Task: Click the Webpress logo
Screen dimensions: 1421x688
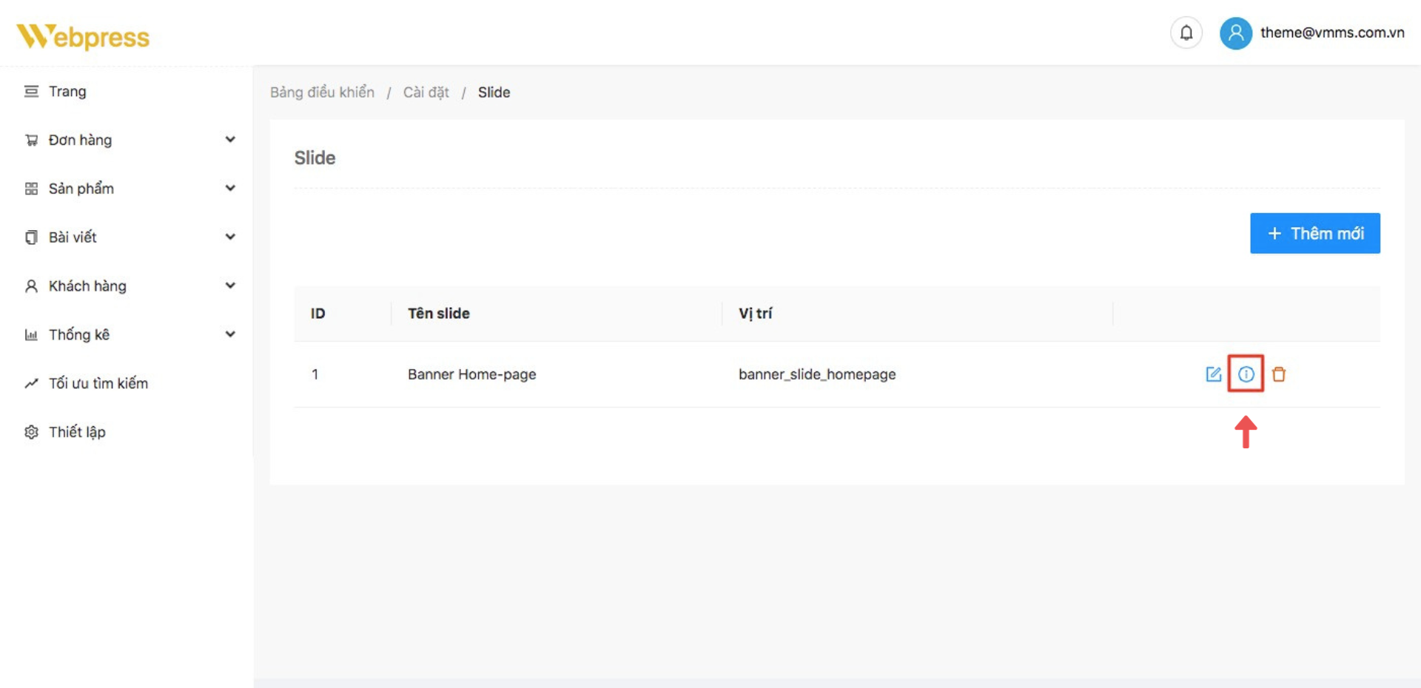Action: point(83,36)
